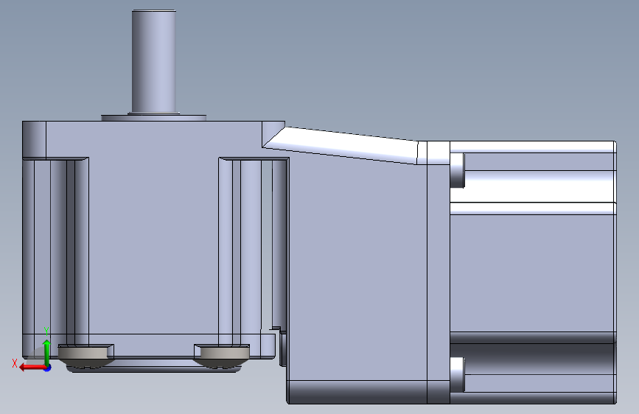Select the round flange under the shaft
Screen dimensions: 639x414
(153, 118)
